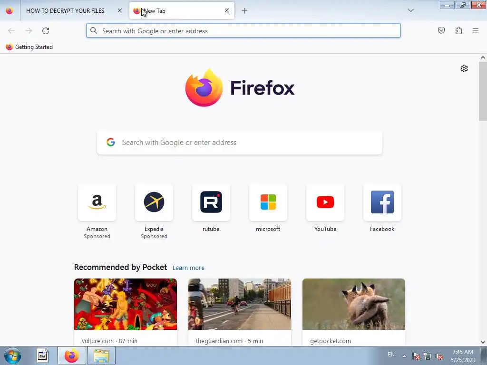
Task: Close the New Tab tab
Action: click(227, 10)
